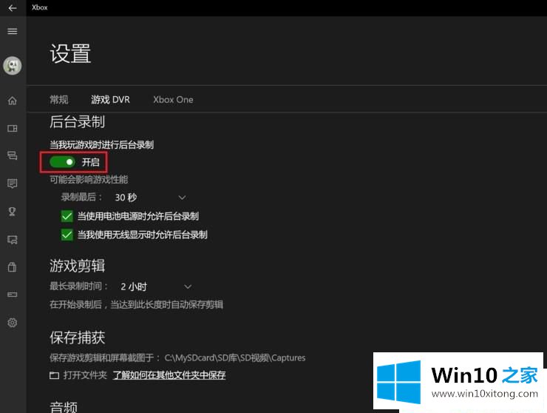
Task: Switch to the Xbox One tab
Action: [x=173, y=100]
